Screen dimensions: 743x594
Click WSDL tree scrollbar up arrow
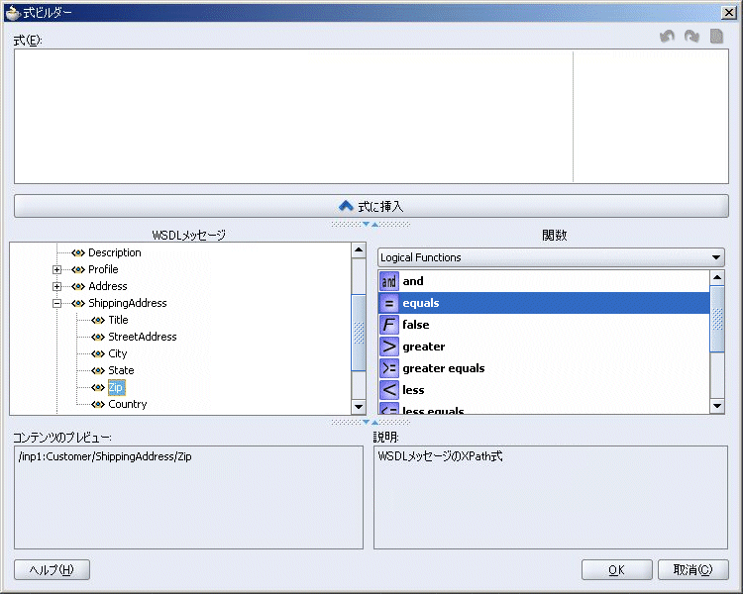point(359,250)
